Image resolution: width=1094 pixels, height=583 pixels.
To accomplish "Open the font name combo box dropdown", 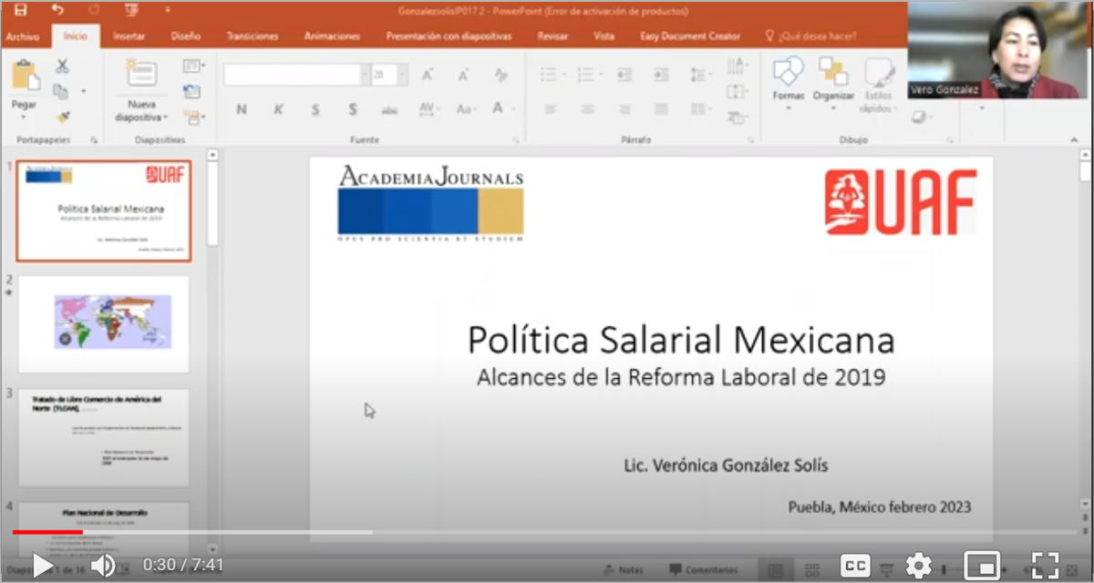I will click(x=365, y=75).
